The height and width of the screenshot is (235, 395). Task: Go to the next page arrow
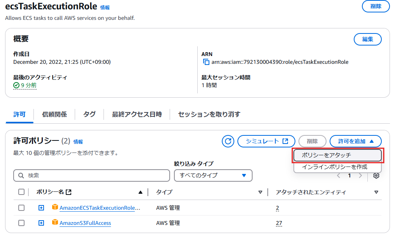tap(360, 175)
